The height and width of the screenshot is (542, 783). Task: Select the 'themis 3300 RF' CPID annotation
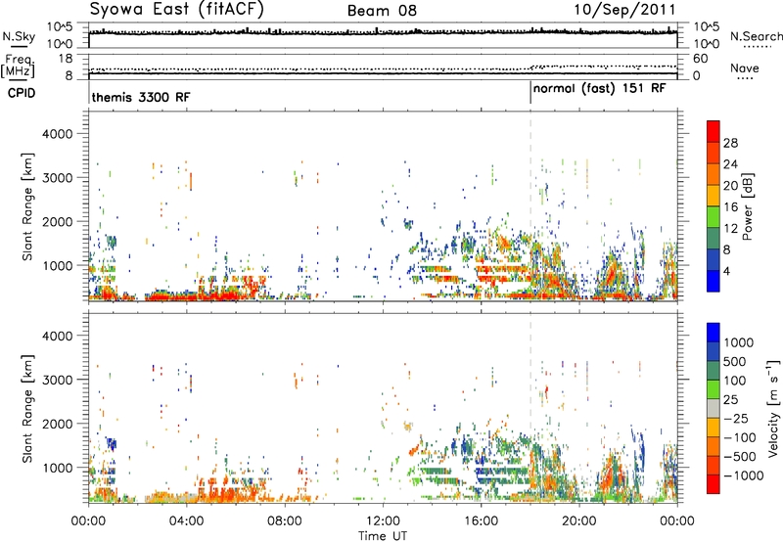141,97
